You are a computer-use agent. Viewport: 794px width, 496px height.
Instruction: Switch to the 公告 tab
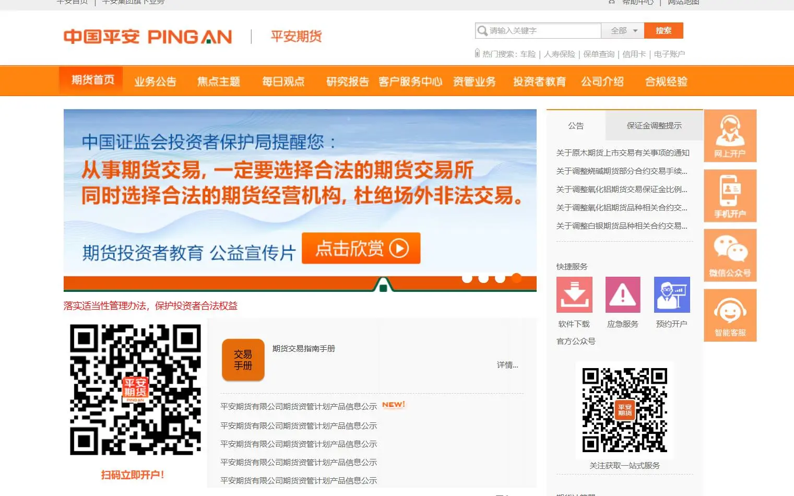tap(576, 126)
